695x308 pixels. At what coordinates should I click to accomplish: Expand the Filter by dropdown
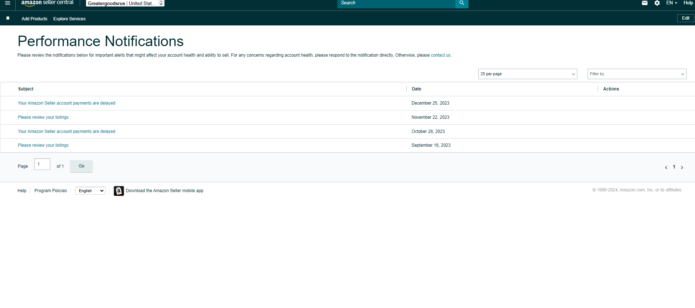coord(637,74)
